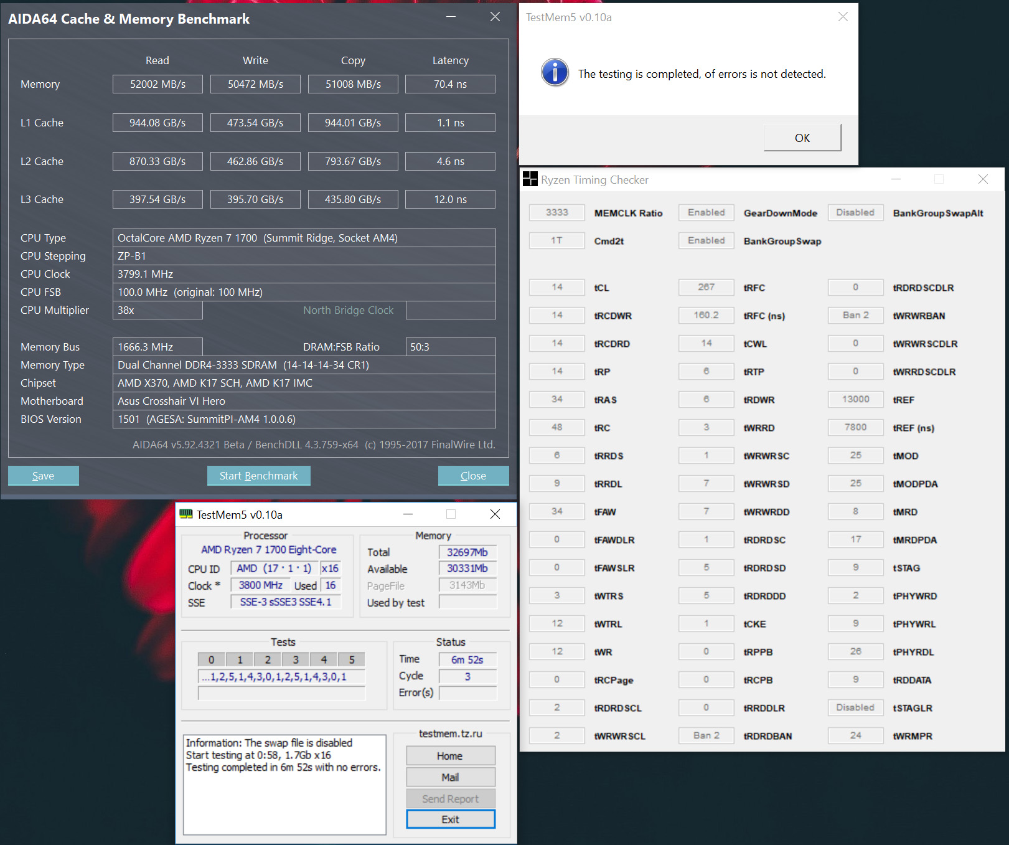1009x845 pixels.
Task: Click the tWRMPR value 24
Action: [856, 735]
